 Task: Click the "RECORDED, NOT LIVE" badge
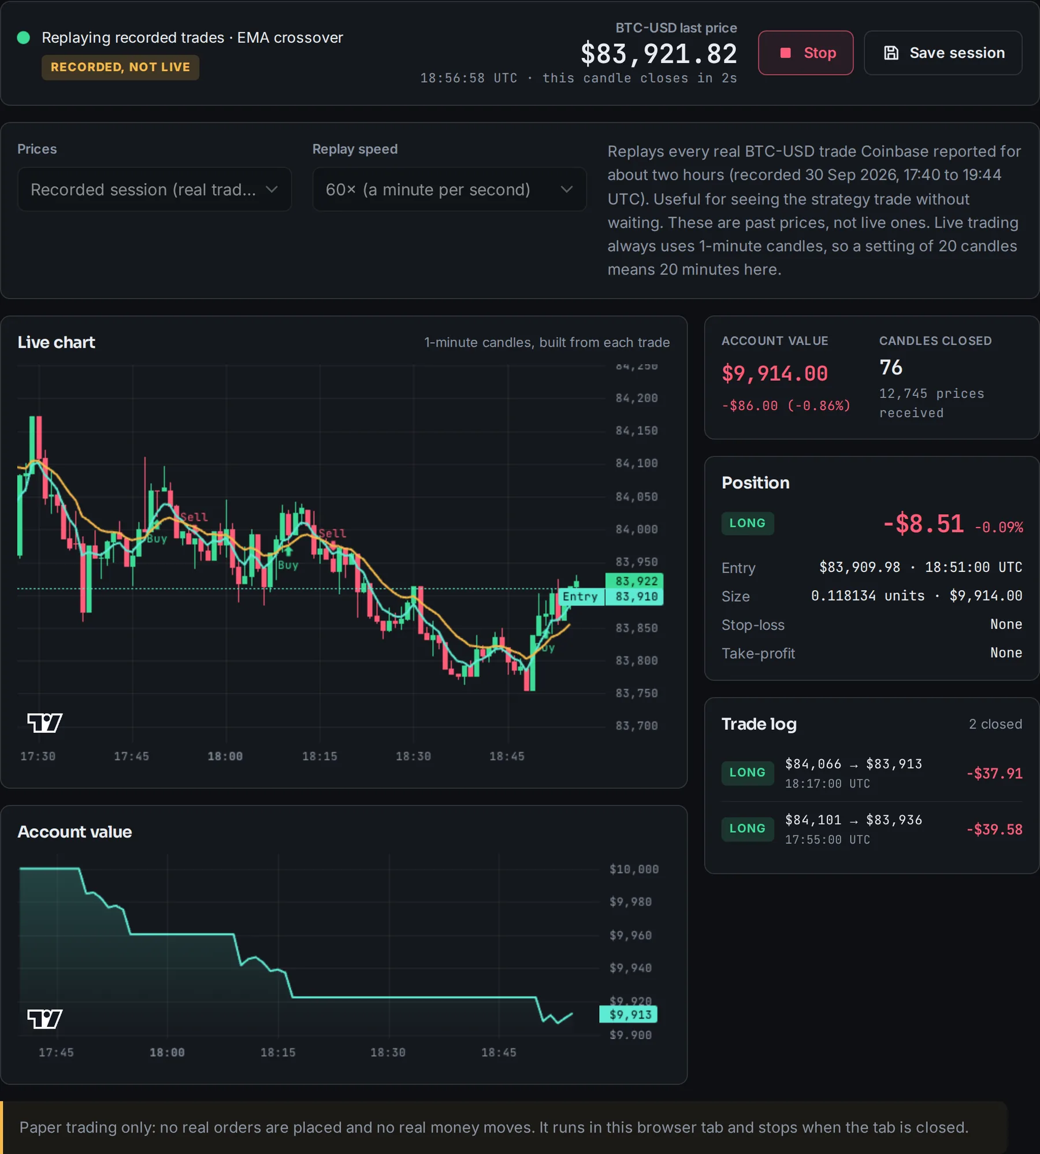pos(120,67)
